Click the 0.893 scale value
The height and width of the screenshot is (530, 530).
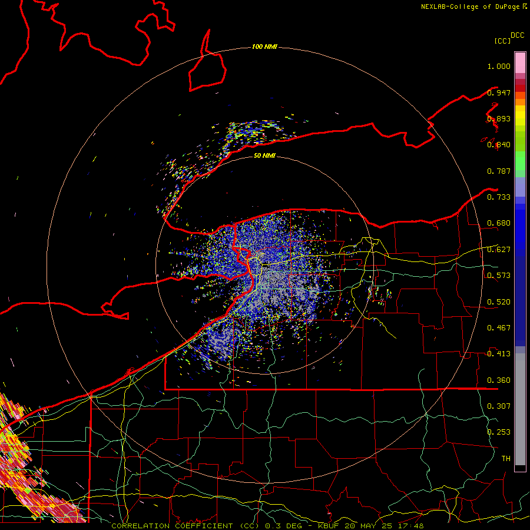[499, 118]
